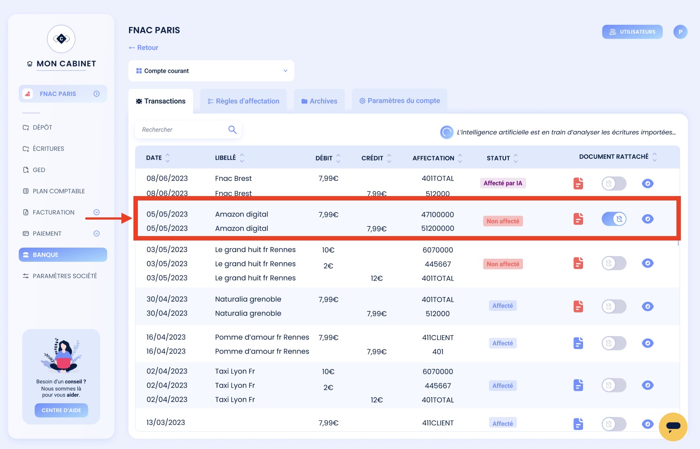This screenshot has width=700, height=449.
Task: Click the home icon beside Mon Cabinet
Action: tap(30, 64)
